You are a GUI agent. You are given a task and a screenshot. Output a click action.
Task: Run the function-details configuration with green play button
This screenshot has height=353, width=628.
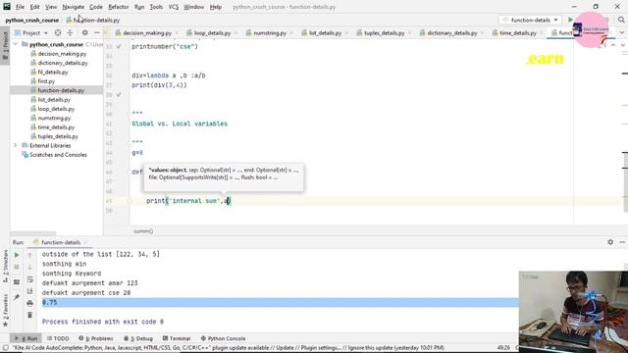point(570,20)
